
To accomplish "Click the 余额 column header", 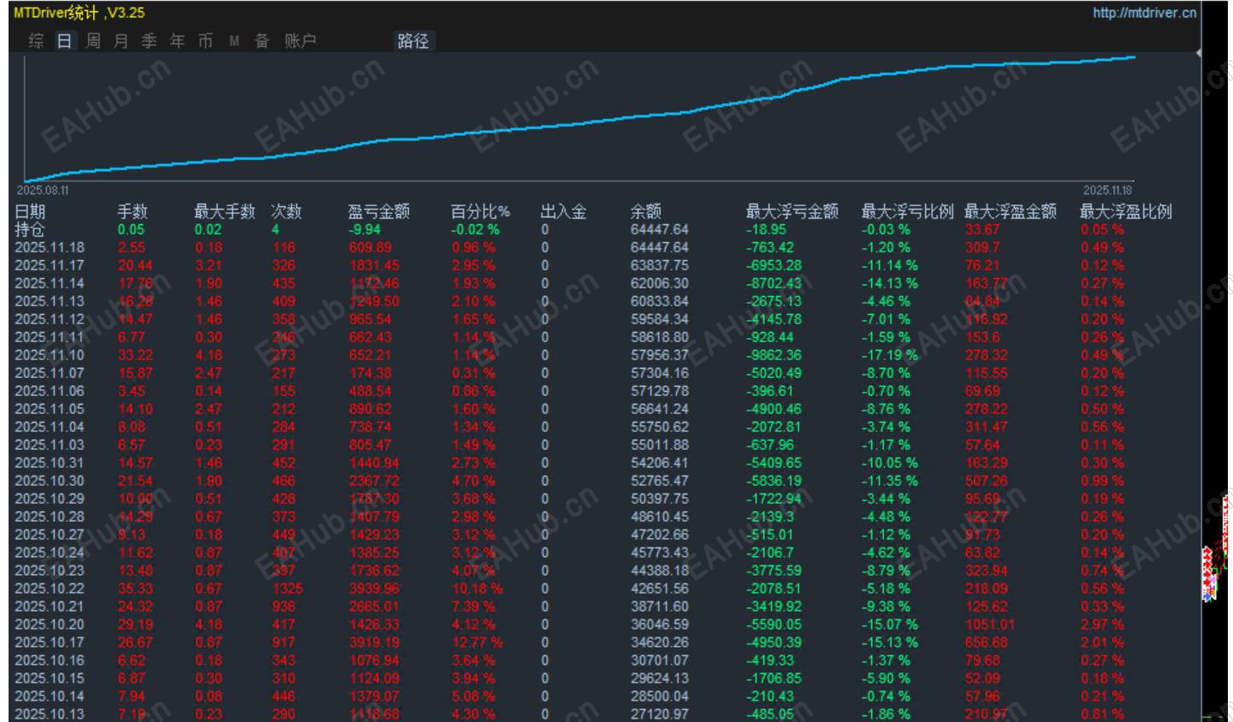I will pyautogui.click(x=646, y=211).
